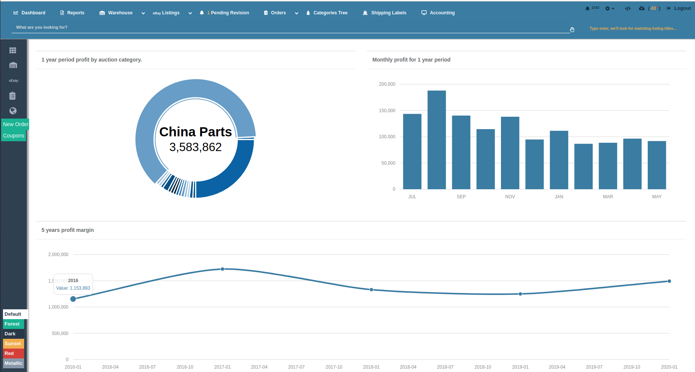695x372 pixels.
Task: Apply the Sunset color theme
Action: click(13, 344)
